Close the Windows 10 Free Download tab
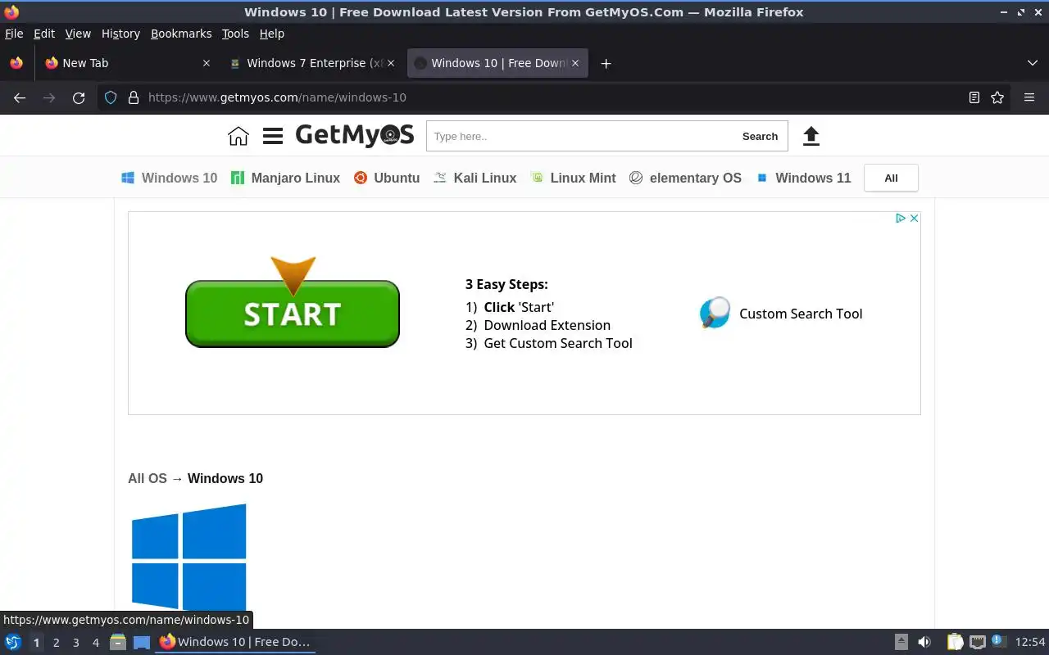Viewport: 1049px width, 655px height. tap(575, 63)
